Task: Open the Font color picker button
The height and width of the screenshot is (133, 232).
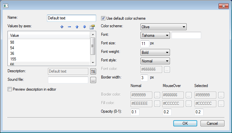Action: coord(167,69)
